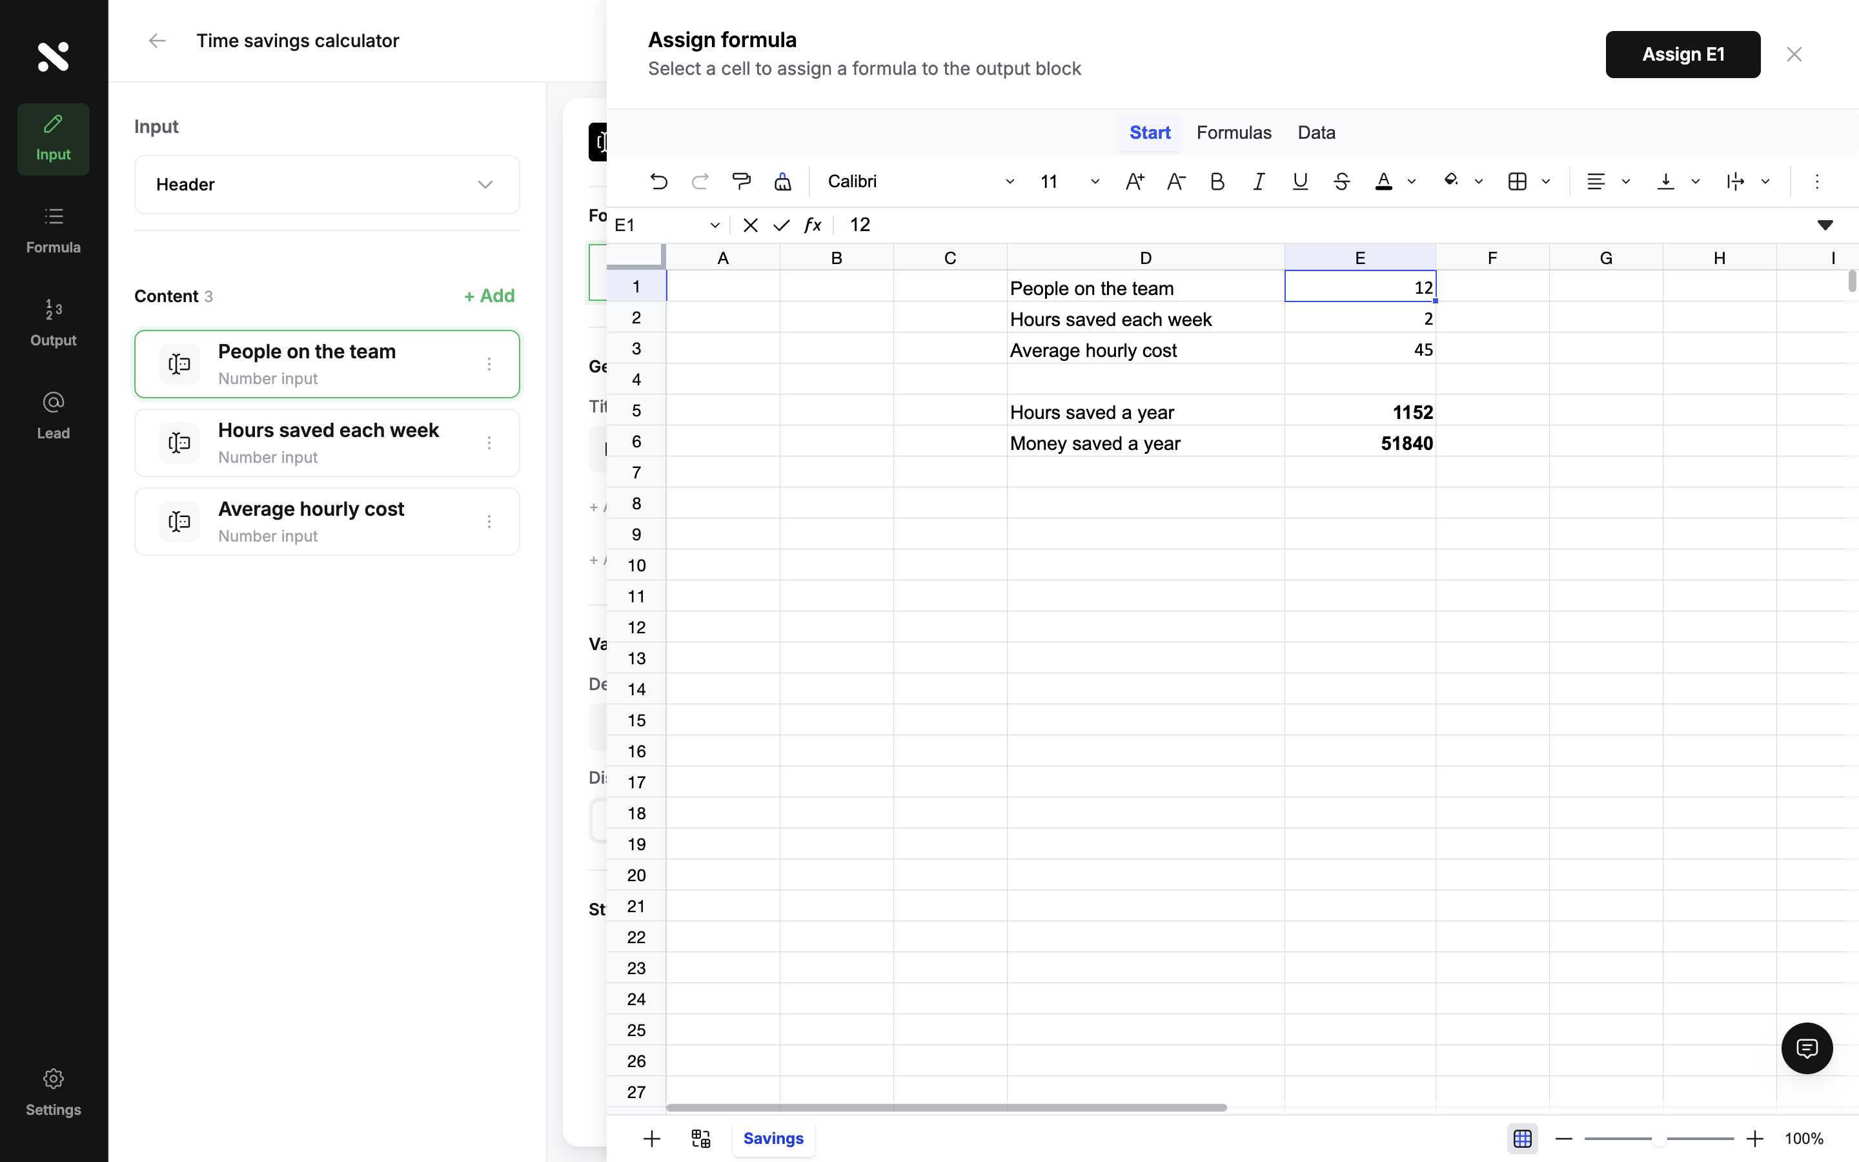
Task: Switch to the Data ribbon tab
Action: click(x=1316, y=133)
